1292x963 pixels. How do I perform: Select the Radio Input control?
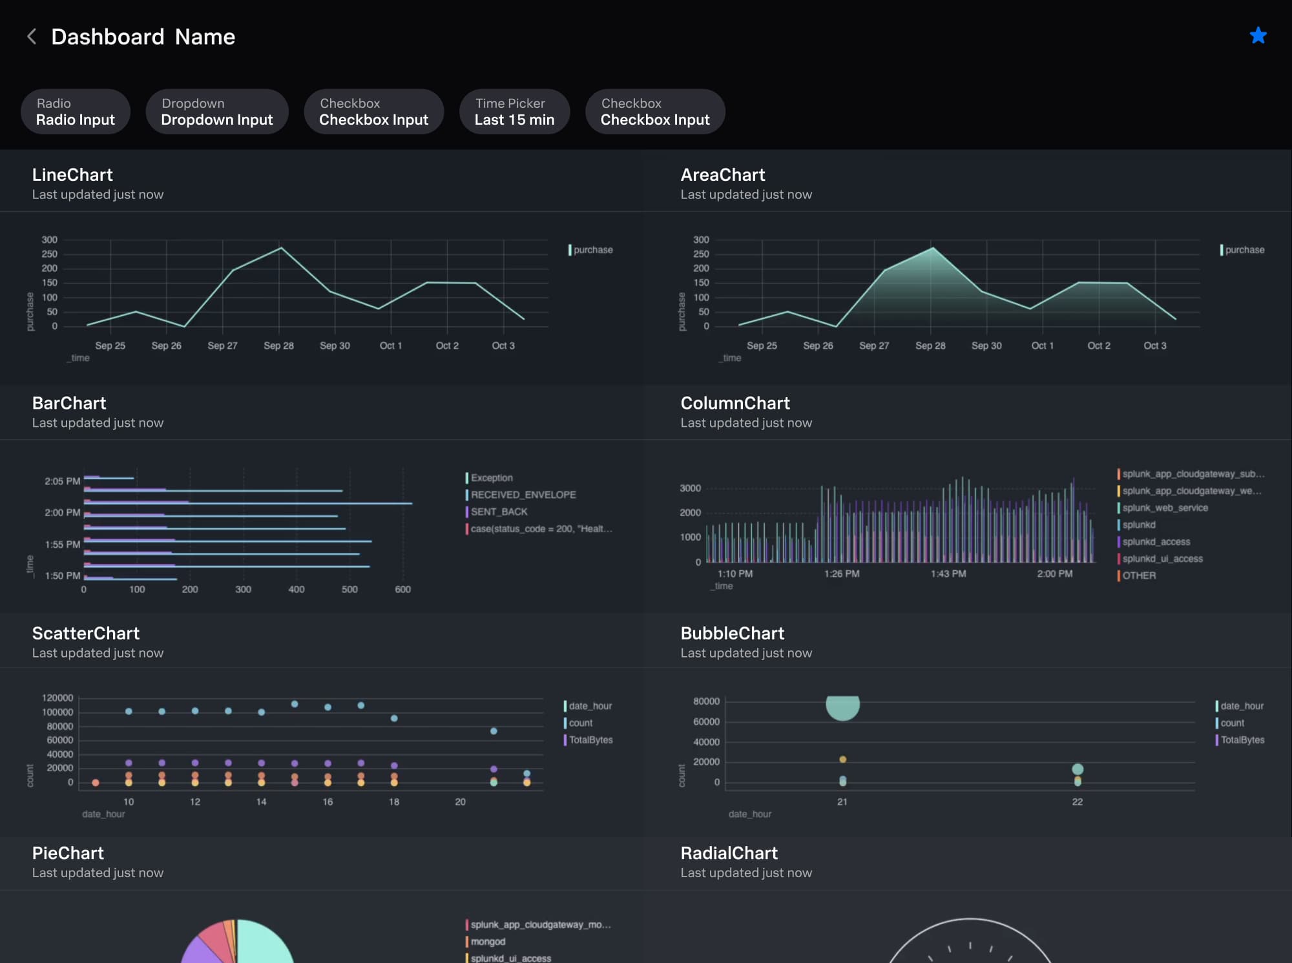(x=76, y=111)
